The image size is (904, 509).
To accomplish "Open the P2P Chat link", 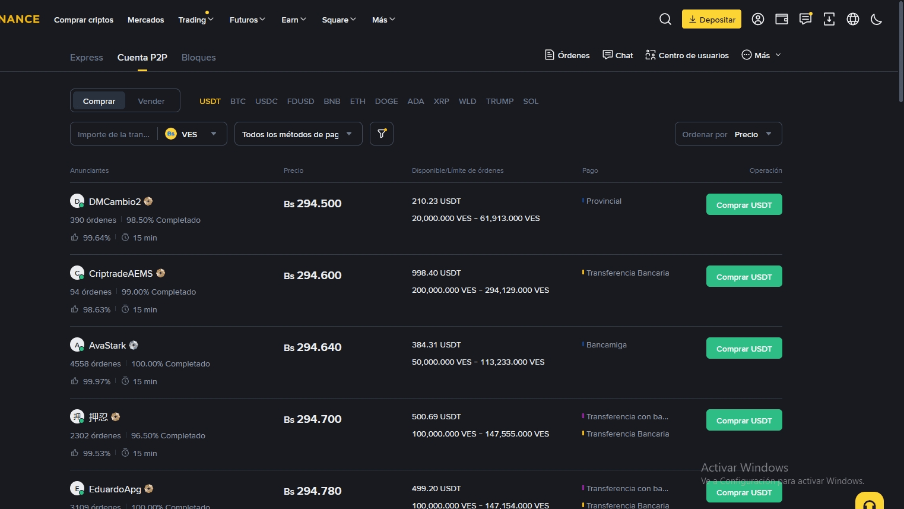I will point(618,55).
